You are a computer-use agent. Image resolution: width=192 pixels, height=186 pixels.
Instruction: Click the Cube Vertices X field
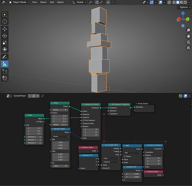coord(34,137)
